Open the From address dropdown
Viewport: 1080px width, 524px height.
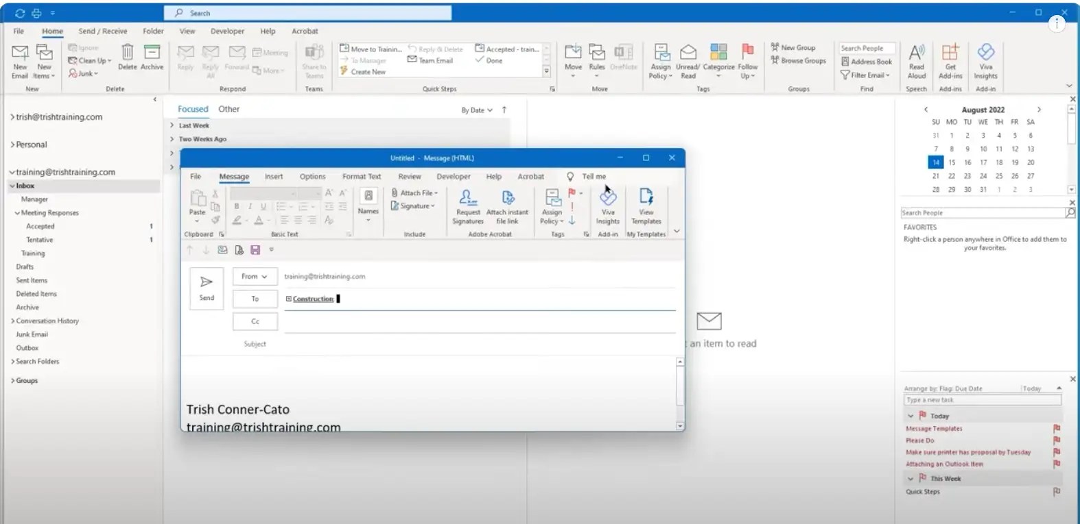point(255,277)
